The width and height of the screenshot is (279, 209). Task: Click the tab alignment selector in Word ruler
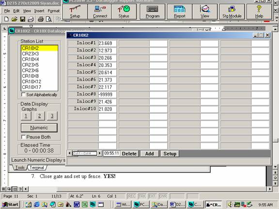5,29
